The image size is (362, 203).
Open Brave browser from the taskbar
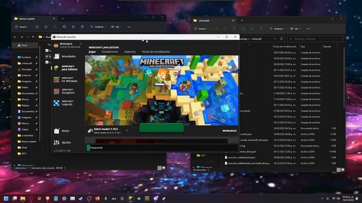[x=48, y=198]
